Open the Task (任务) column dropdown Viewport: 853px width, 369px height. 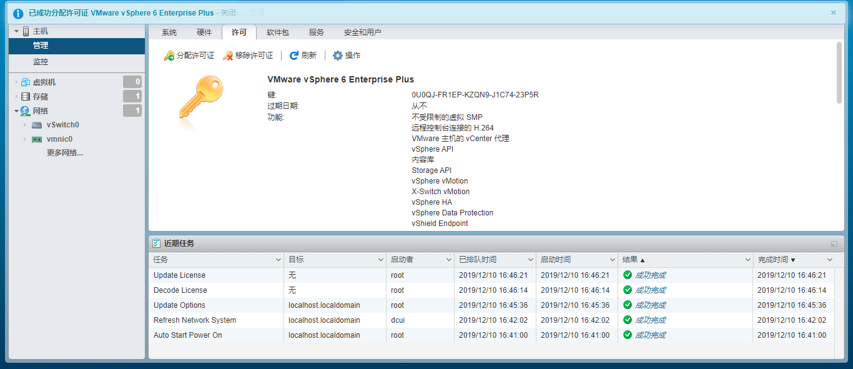pyautogui.click(x=278, y=260)
